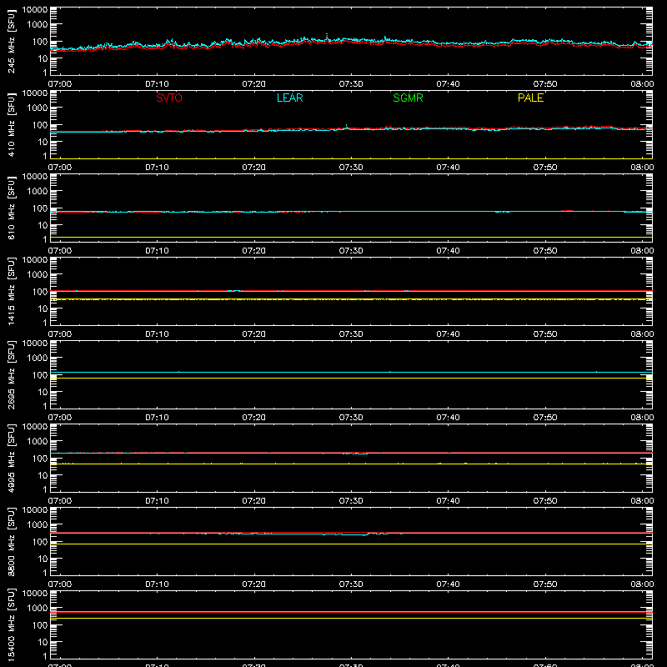The height and width of the screenshot is (667, 667).
Task: Click 07:40 tick label of 8800 MHz panel
Action: tap(448, 584)
